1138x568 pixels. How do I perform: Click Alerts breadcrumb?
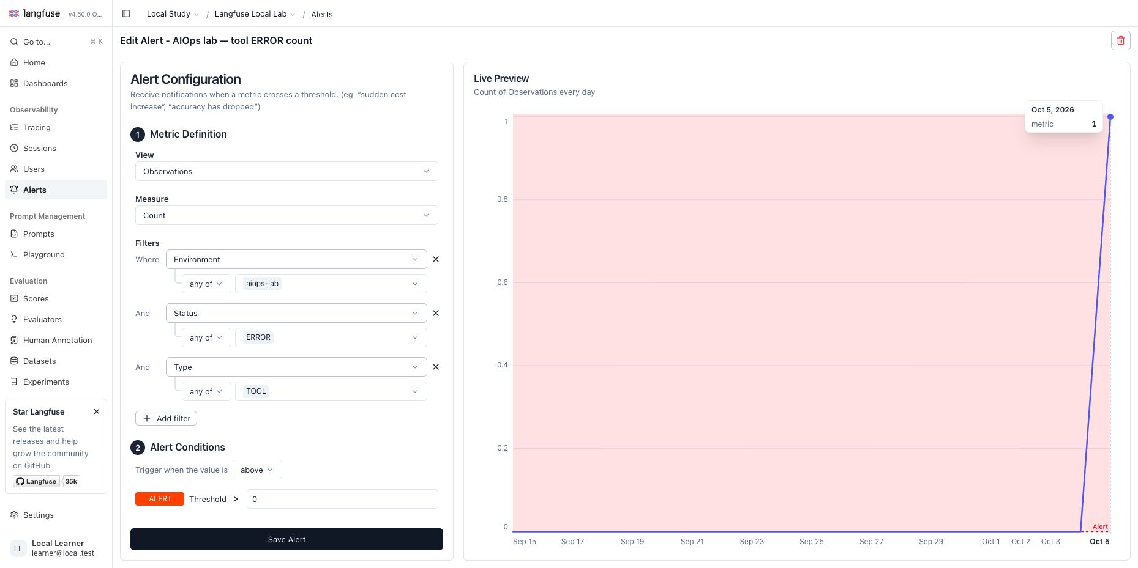coord(322,14)
